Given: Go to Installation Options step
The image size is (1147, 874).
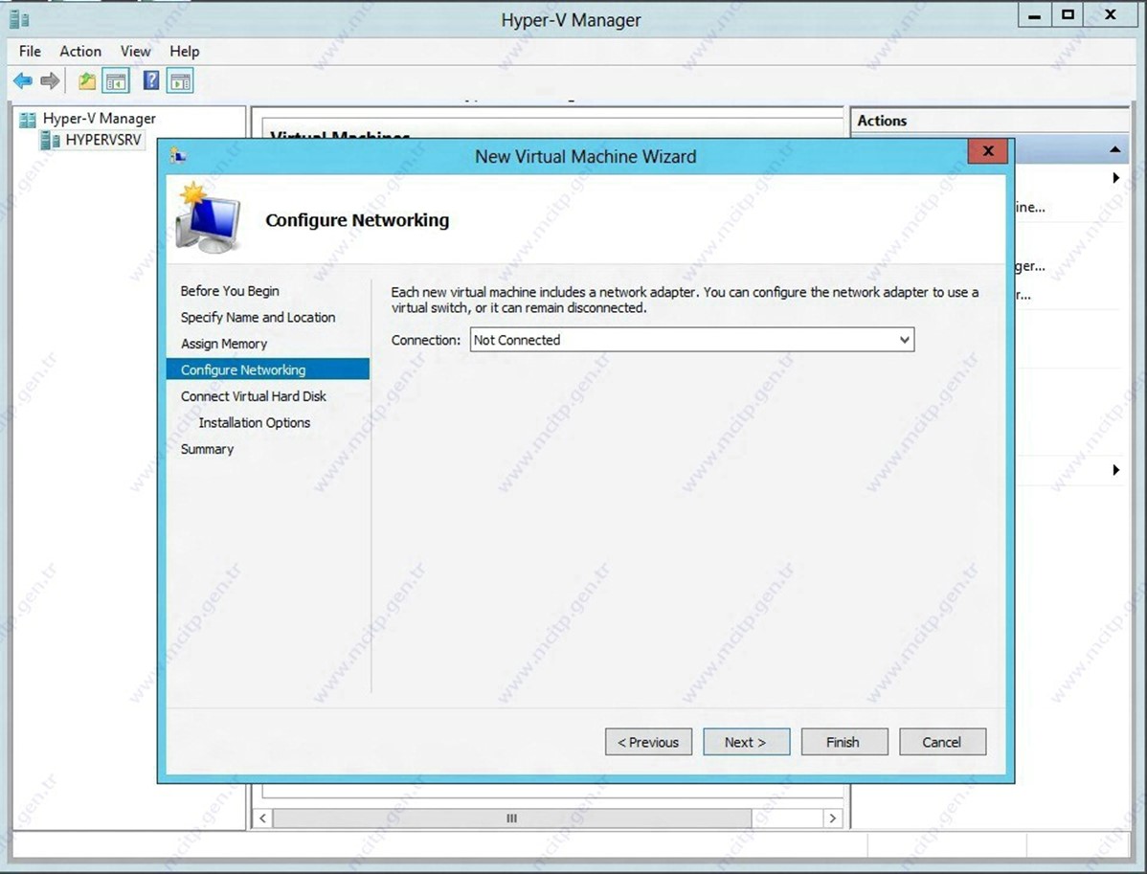Looking at the screenshot, I should 255,423.
